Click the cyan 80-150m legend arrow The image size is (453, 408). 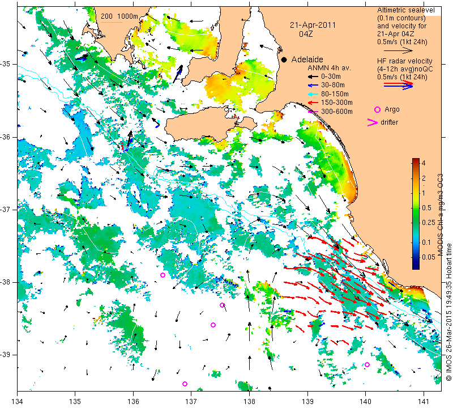point(313,94)
